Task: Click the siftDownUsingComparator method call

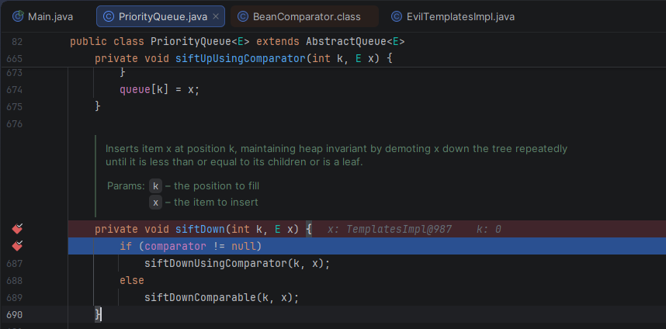Action: (215, 264)
